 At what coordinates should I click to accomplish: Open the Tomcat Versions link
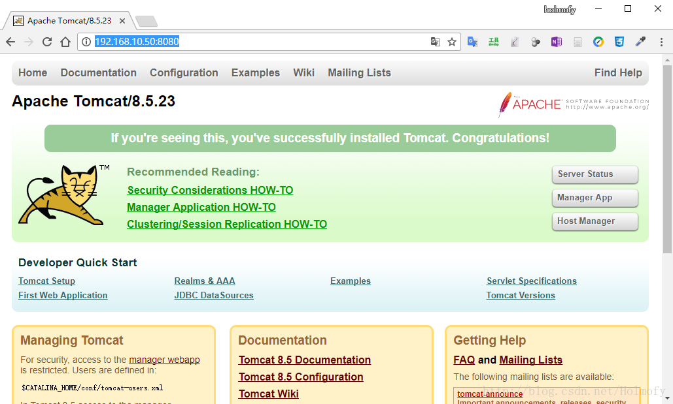(521, 295)
